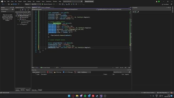Toggle the 0 Errors filter button
Image resolution: width=174 pixels, height=98 pixels.
pos(50,72)
